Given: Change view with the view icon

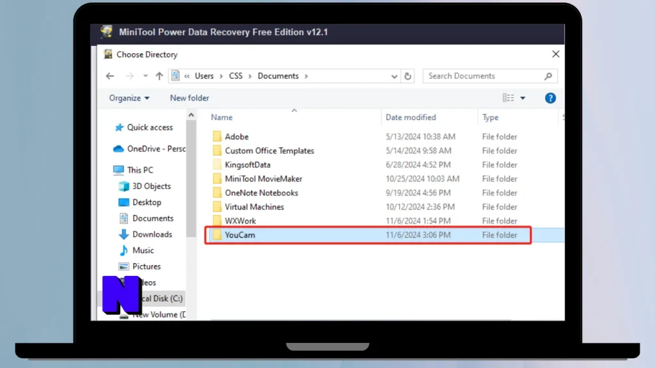Looking at the screenshot, I should pyautogui.click(x=508, y=98).
